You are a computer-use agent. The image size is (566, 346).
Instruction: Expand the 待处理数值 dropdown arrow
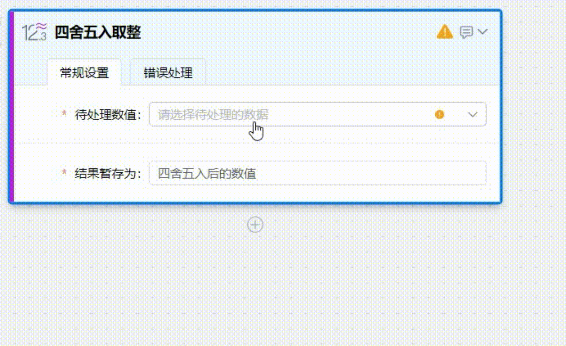point(473,115)
